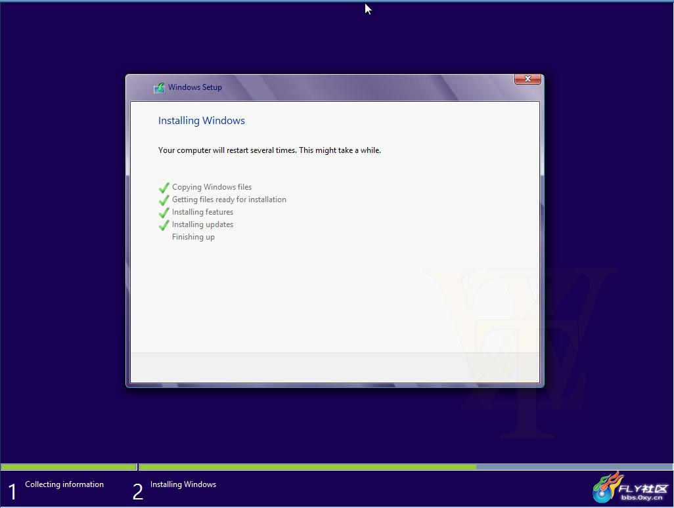Click the "Installing Windows" stage label at bottom
The width and height of the screenshot is (674, 508).
(183, 484)
